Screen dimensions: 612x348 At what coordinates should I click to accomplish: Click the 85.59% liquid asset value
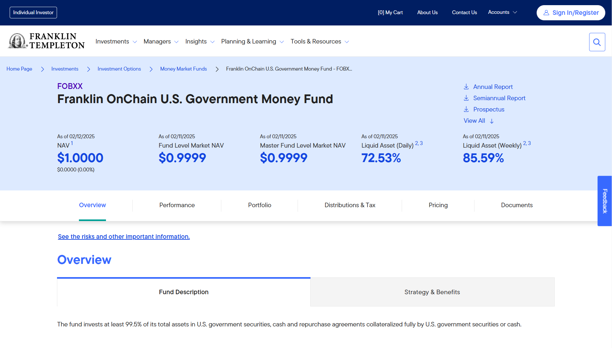click(483, 158)
